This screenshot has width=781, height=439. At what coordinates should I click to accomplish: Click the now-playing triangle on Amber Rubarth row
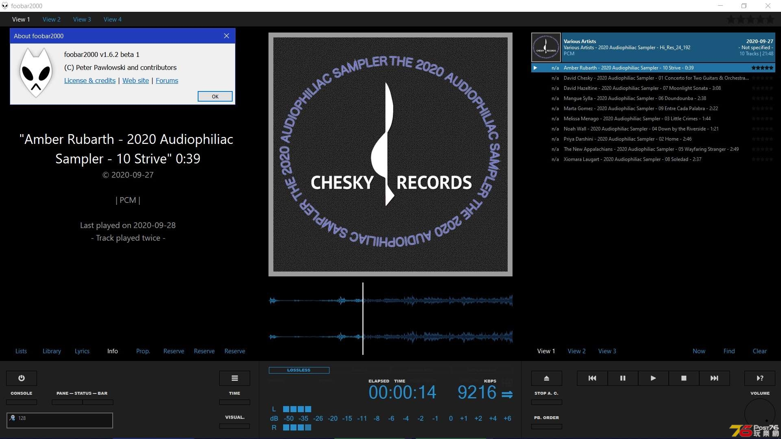click(535, 68)
